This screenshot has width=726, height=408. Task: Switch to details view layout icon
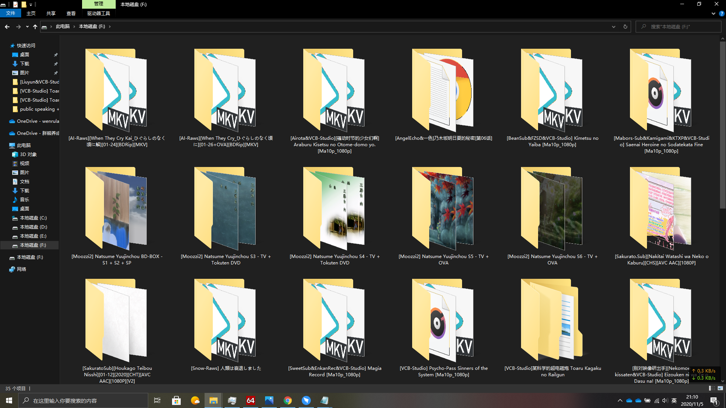(x=712, y=388)
